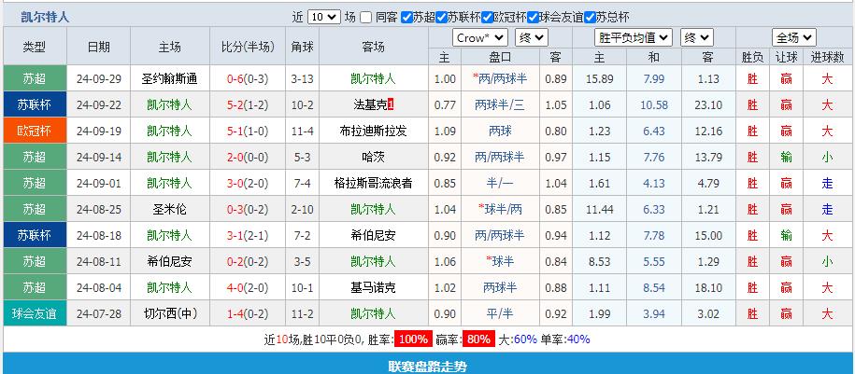Click the 苏联杯 badge on 24-09-22 row
Image resolution: width=855 pixels, height=374 pixels.
pos(35,104)
